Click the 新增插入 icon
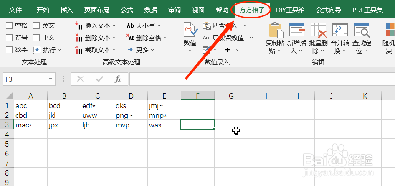This screenshot has width=395, height=186. pos(297,30)
